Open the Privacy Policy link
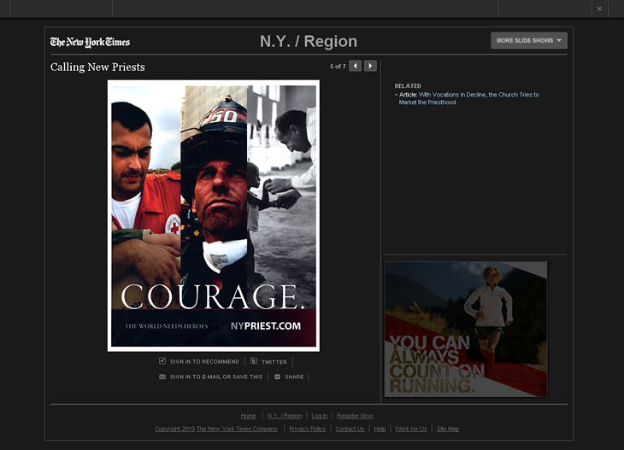 tap(307, 429)
